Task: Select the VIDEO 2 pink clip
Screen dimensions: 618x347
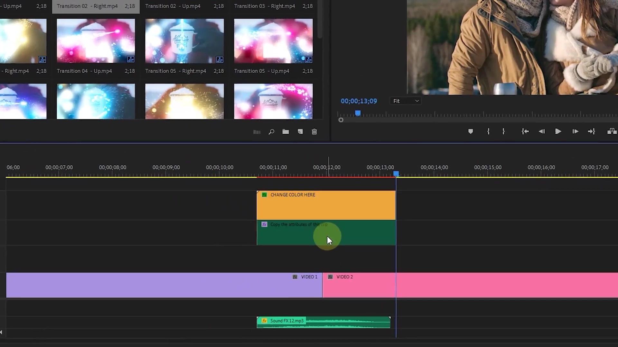Action: click(470, 285)
